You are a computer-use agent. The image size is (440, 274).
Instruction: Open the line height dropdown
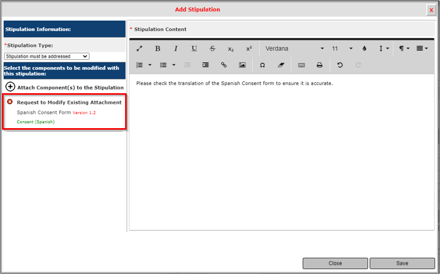384,49
